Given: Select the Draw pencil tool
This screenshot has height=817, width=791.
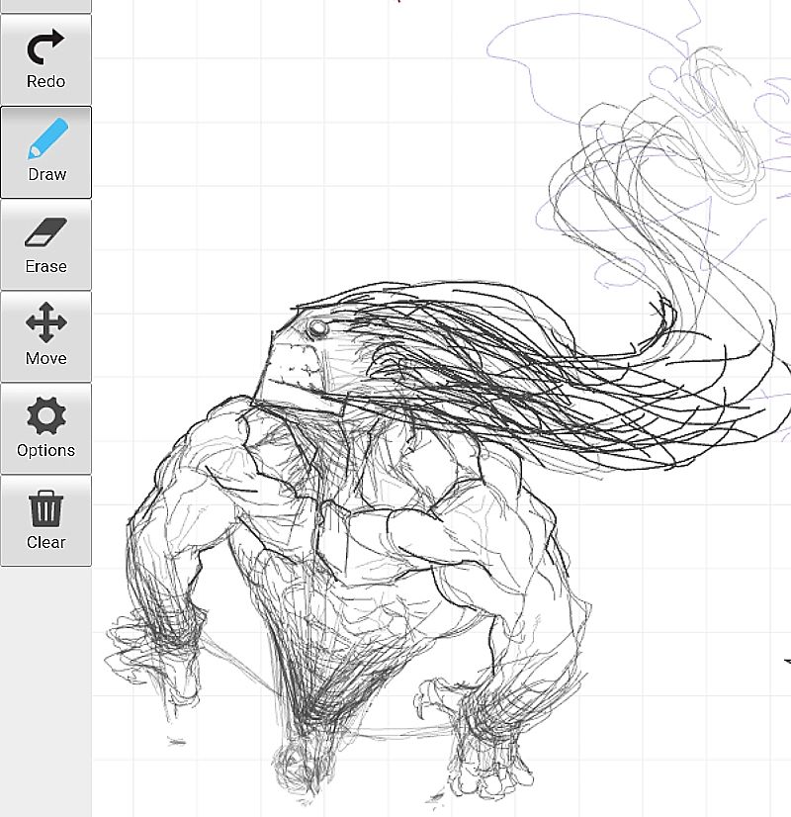Looking at the screenshot, I should click(45, 152).
